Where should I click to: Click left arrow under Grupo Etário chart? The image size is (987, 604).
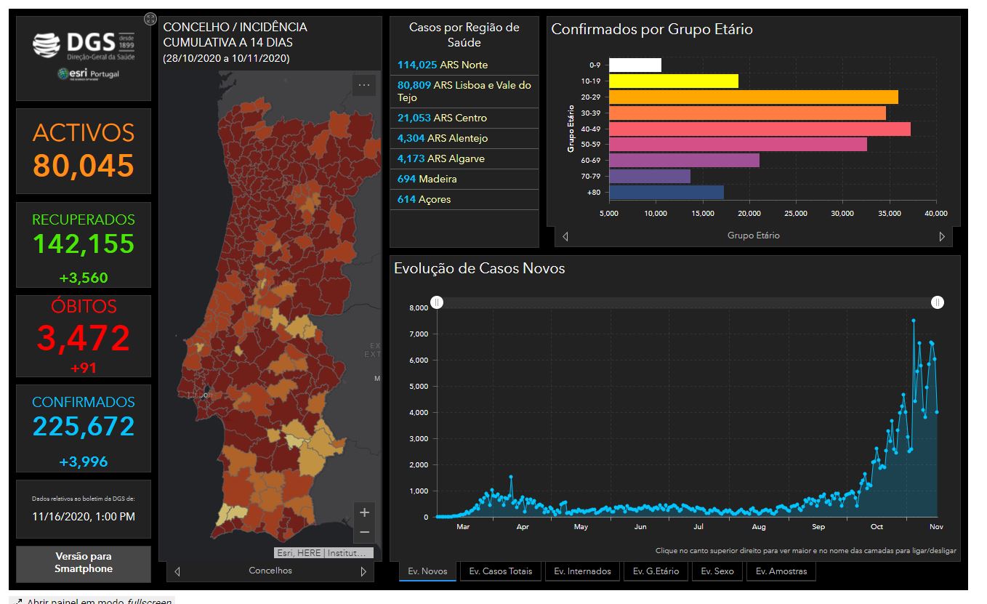565,236
